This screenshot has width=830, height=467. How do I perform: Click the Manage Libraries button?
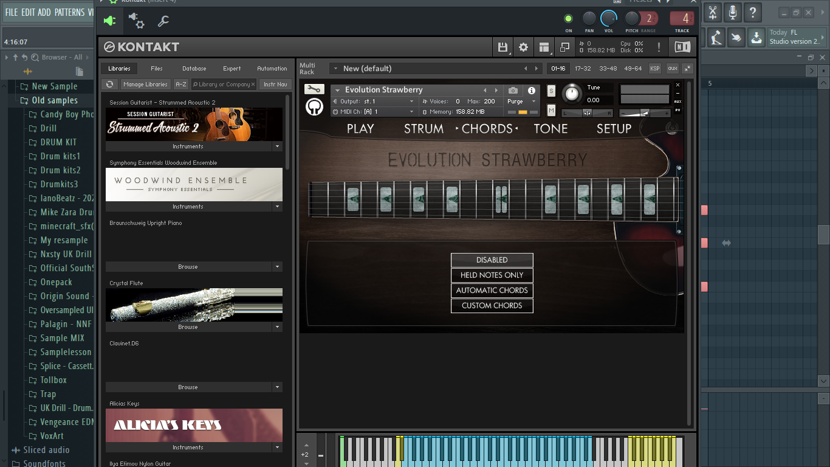pyautogui.click(x=145, y=85)
